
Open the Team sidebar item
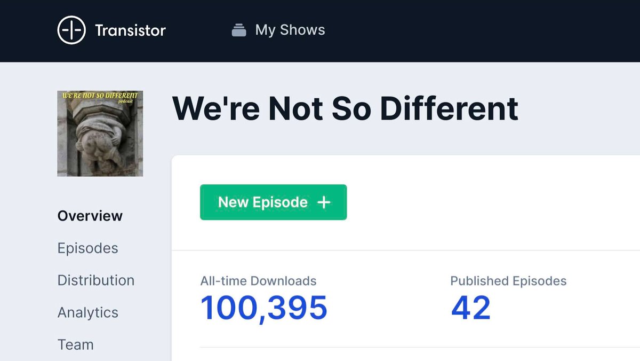point(76,344)
